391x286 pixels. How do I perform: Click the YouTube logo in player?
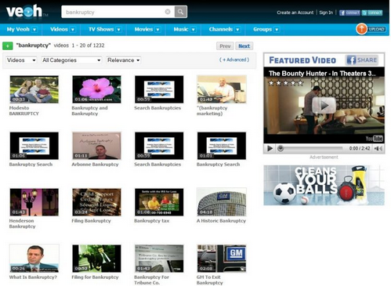(x=374, y=138)
